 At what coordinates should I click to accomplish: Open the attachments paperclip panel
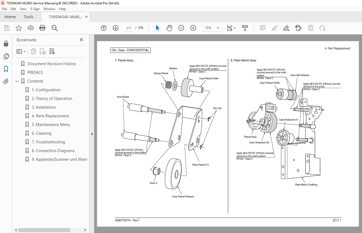[6, 81]
